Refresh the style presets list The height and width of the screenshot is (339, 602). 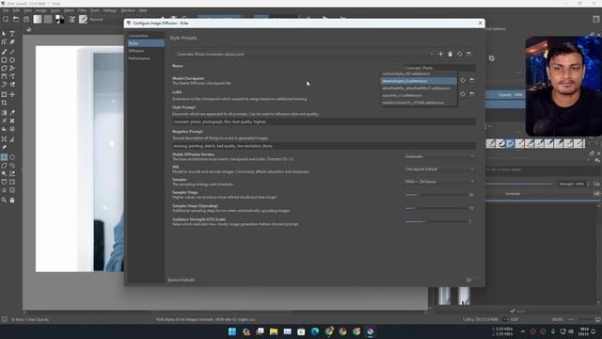(x=460, y=55)
